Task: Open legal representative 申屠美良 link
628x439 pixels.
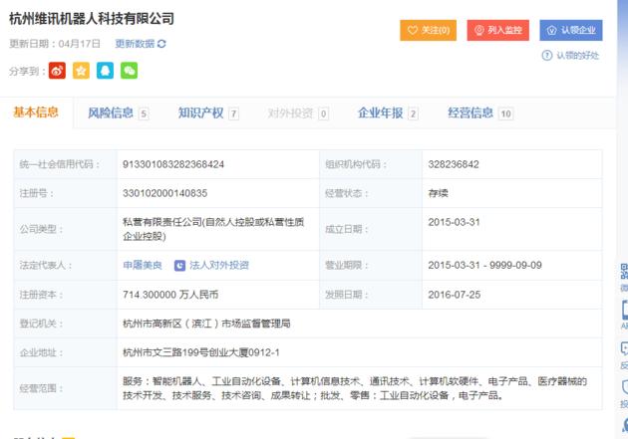Action: 143,265
